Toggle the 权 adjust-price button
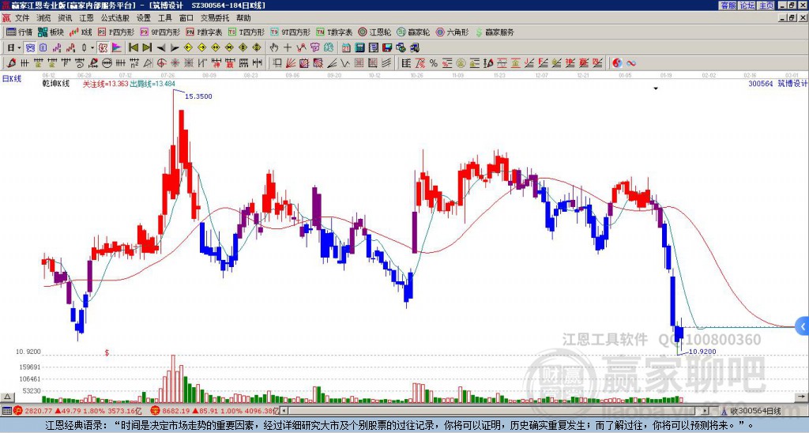The image size is (809, 433). (103, 48)
